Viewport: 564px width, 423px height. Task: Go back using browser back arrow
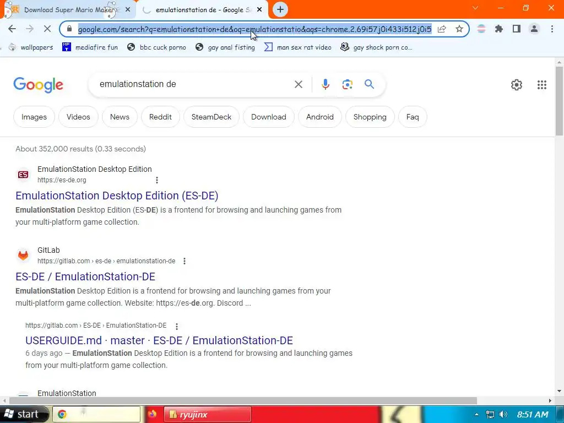12,29
